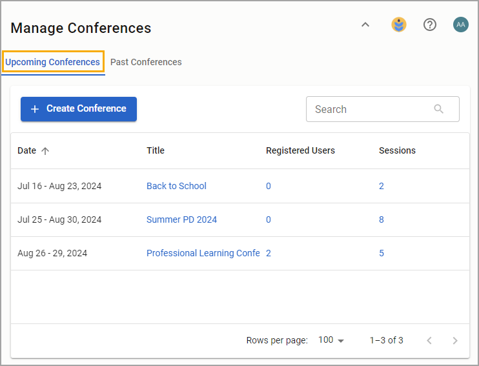Sort by Date column header
The image size is (479, 366).
click(27, 150)
